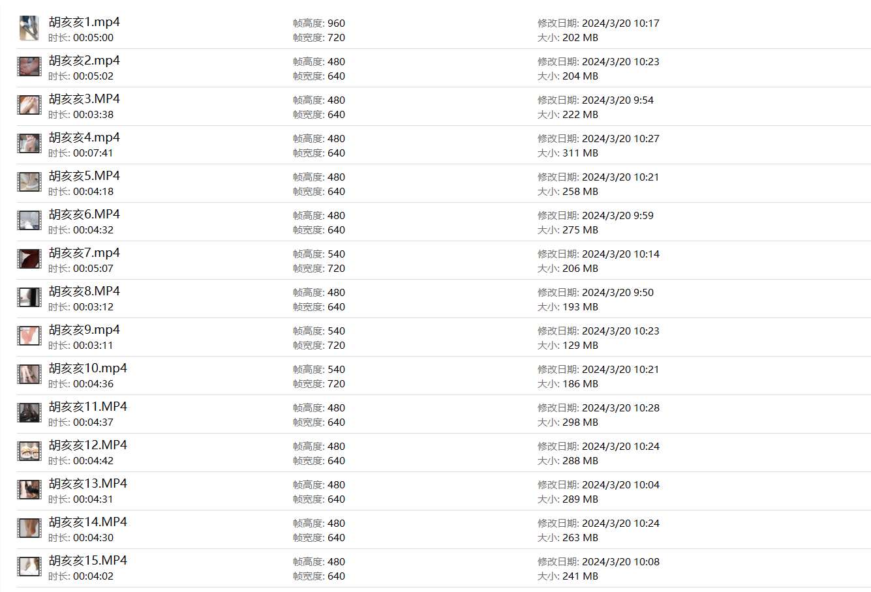Click the file name 胡亥亥8.MP4
The width and height of the screenshot is (871, 592).
(84, 291)
